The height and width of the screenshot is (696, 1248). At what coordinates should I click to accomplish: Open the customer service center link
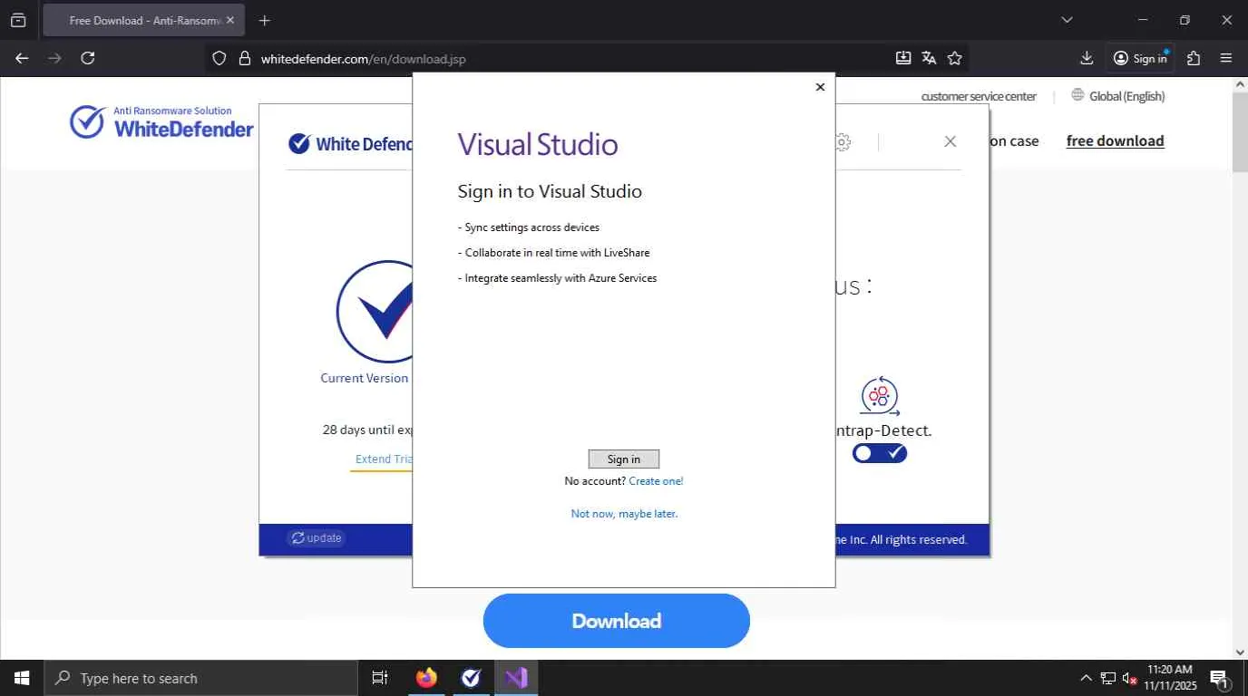979,96
